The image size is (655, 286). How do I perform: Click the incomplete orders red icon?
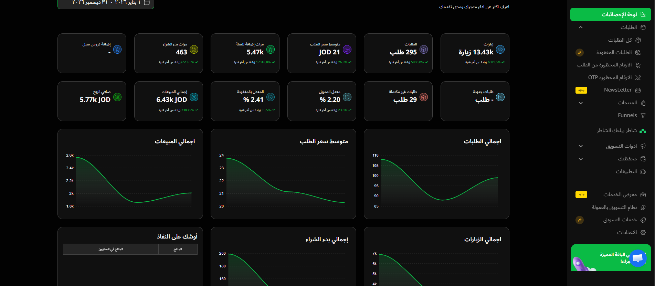click(424, 97)
